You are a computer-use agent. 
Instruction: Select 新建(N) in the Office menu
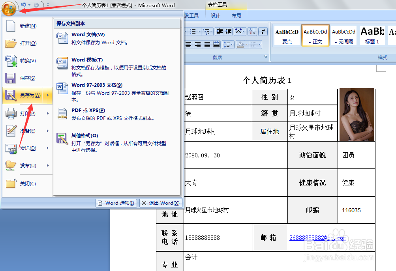coord(27,26)
